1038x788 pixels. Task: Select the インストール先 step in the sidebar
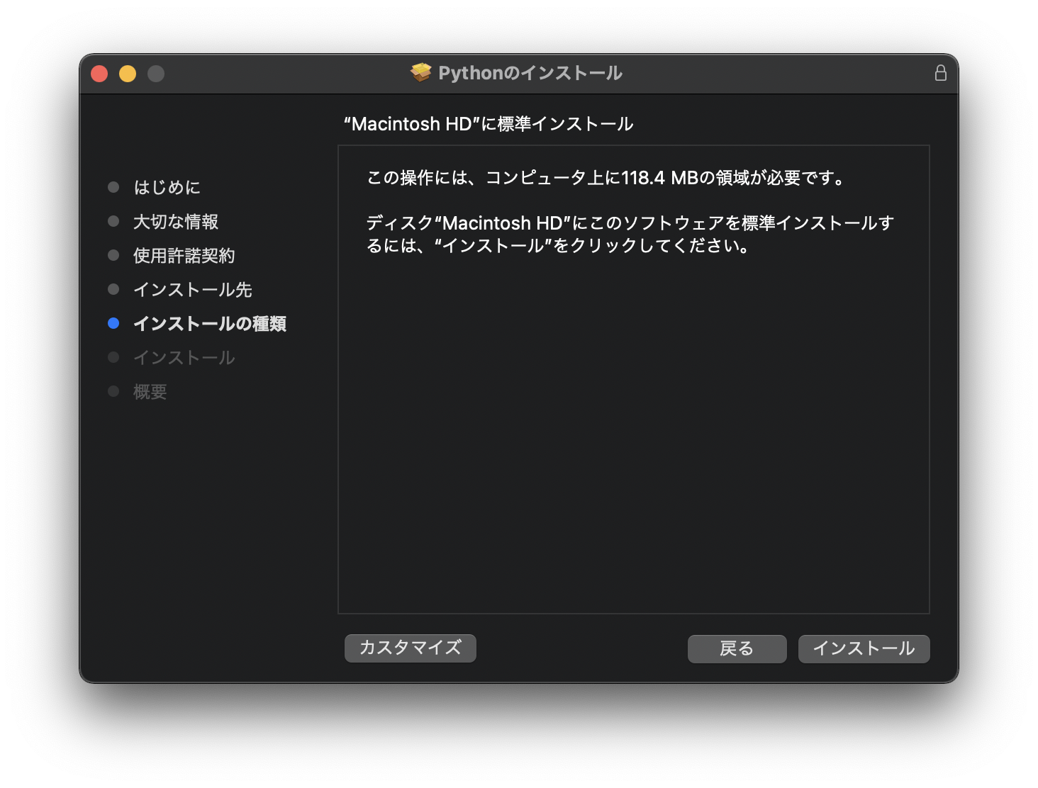193,289
